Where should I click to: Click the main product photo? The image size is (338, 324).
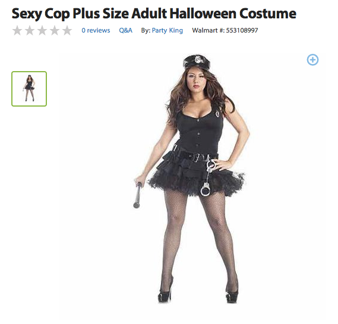coord(189,178)
